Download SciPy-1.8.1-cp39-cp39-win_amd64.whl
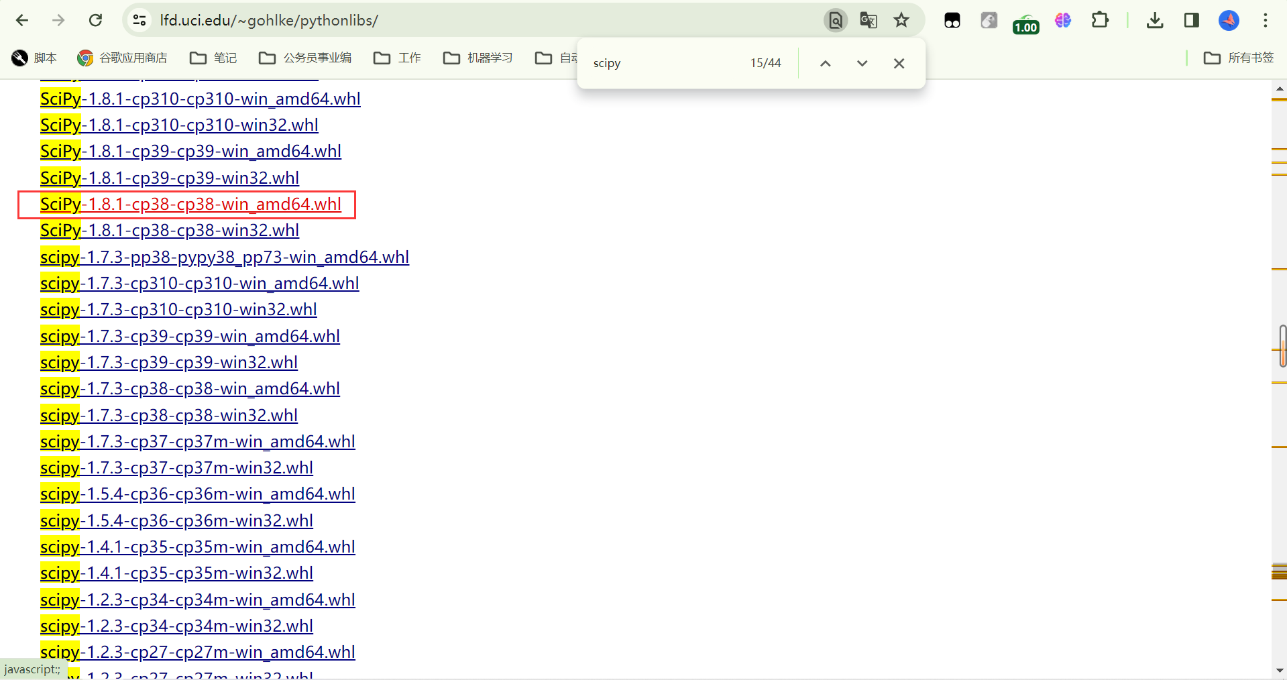Screen dimensions: 1287x680 [190, 151]
